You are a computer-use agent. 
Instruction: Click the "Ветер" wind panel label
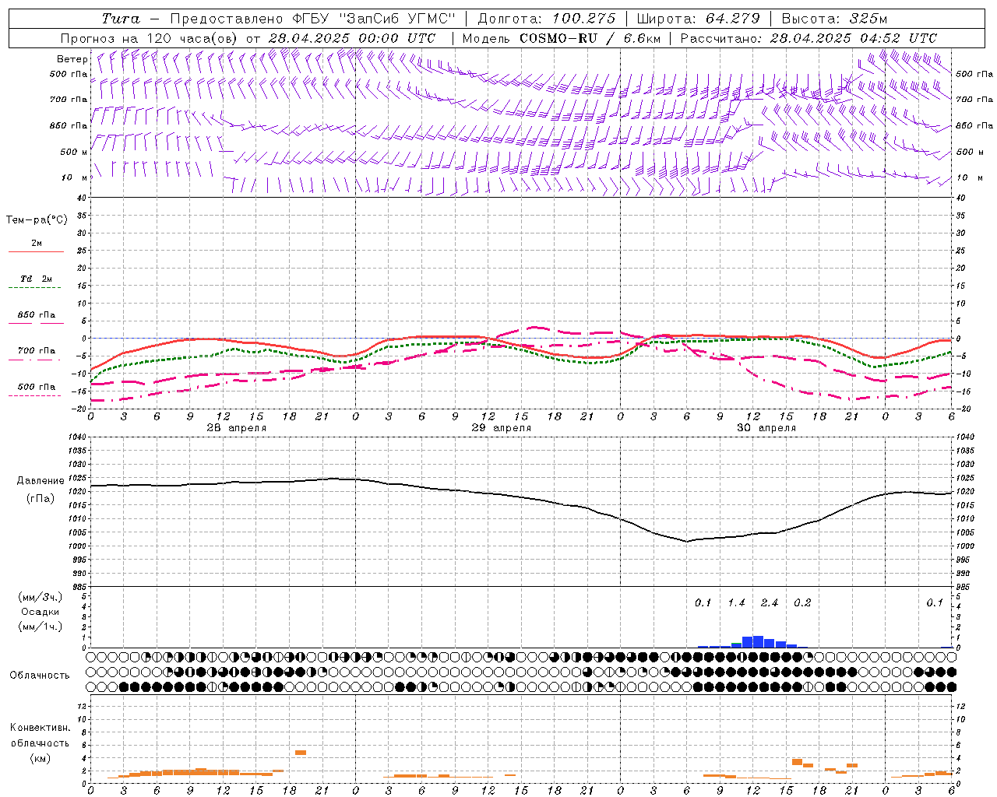click(x=72, y=59)
